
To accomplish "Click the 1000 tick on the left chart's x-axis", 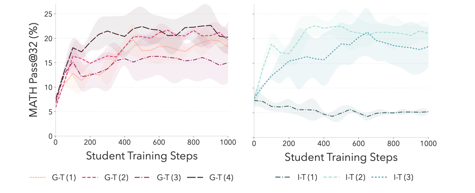I will click(x=228, y=143).
